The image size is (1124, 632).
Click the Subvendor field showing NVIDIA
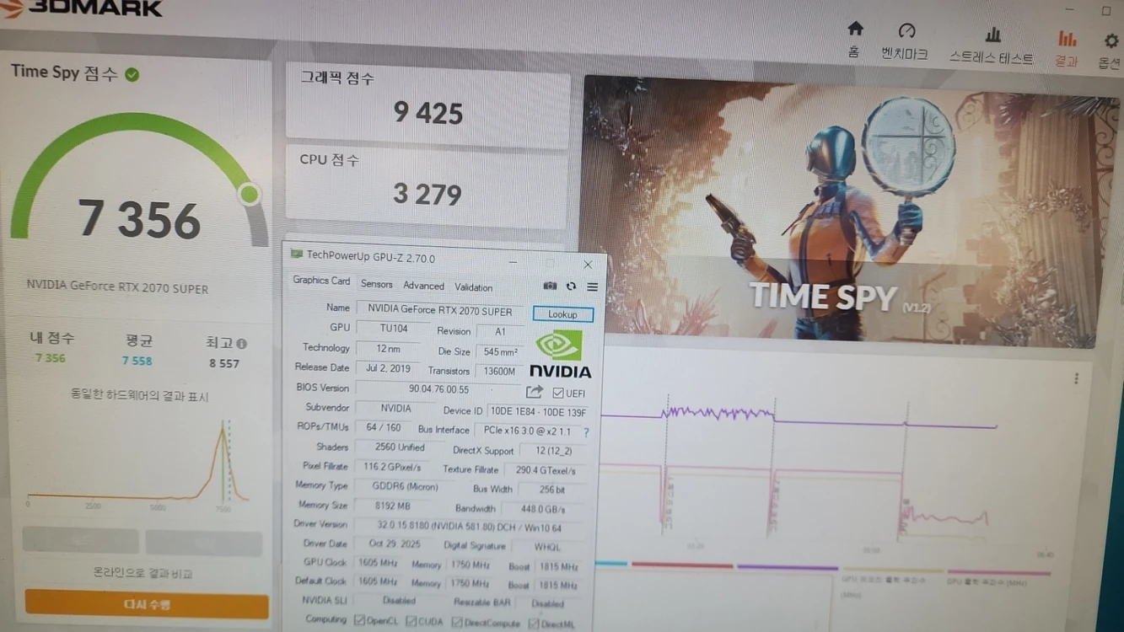point(395,409)
